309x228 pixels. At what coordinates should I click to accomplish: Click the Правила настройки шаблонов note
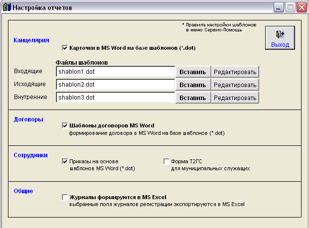pos(219,27)
